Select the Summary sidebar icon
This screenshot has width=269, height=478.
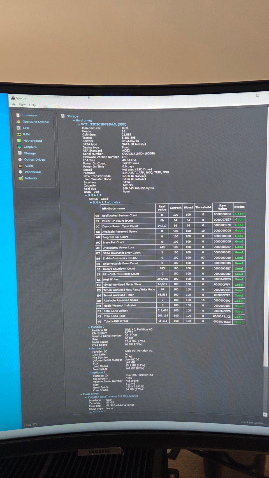[18, 115]
